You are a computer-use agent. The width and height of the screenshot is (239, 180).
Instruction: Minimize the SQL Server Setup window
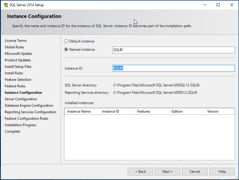click(205, 5)
